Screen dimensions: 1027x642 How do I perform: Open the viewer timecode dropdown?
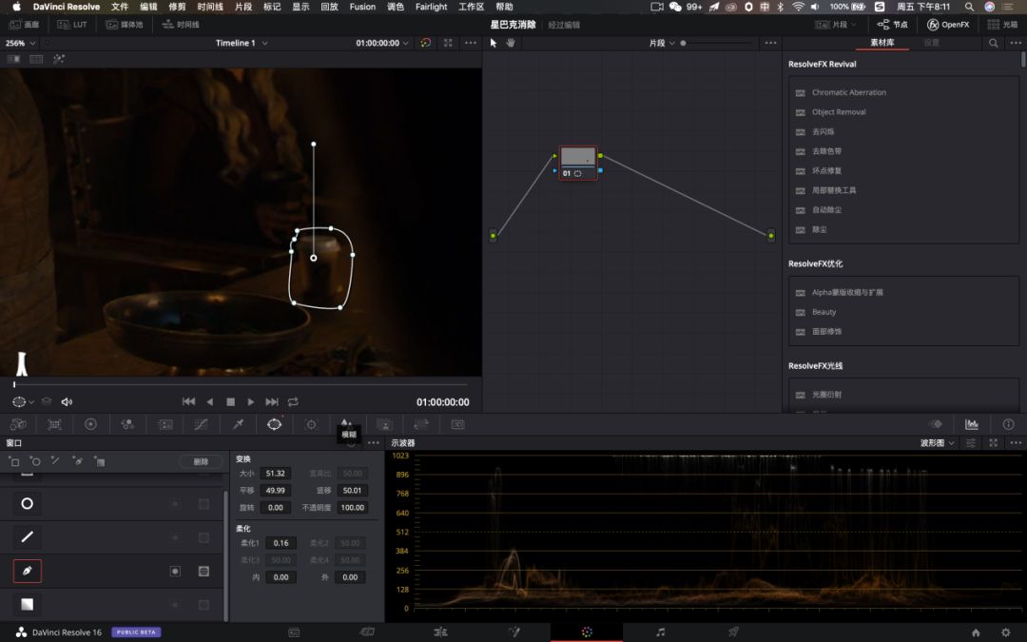point(382,43)
